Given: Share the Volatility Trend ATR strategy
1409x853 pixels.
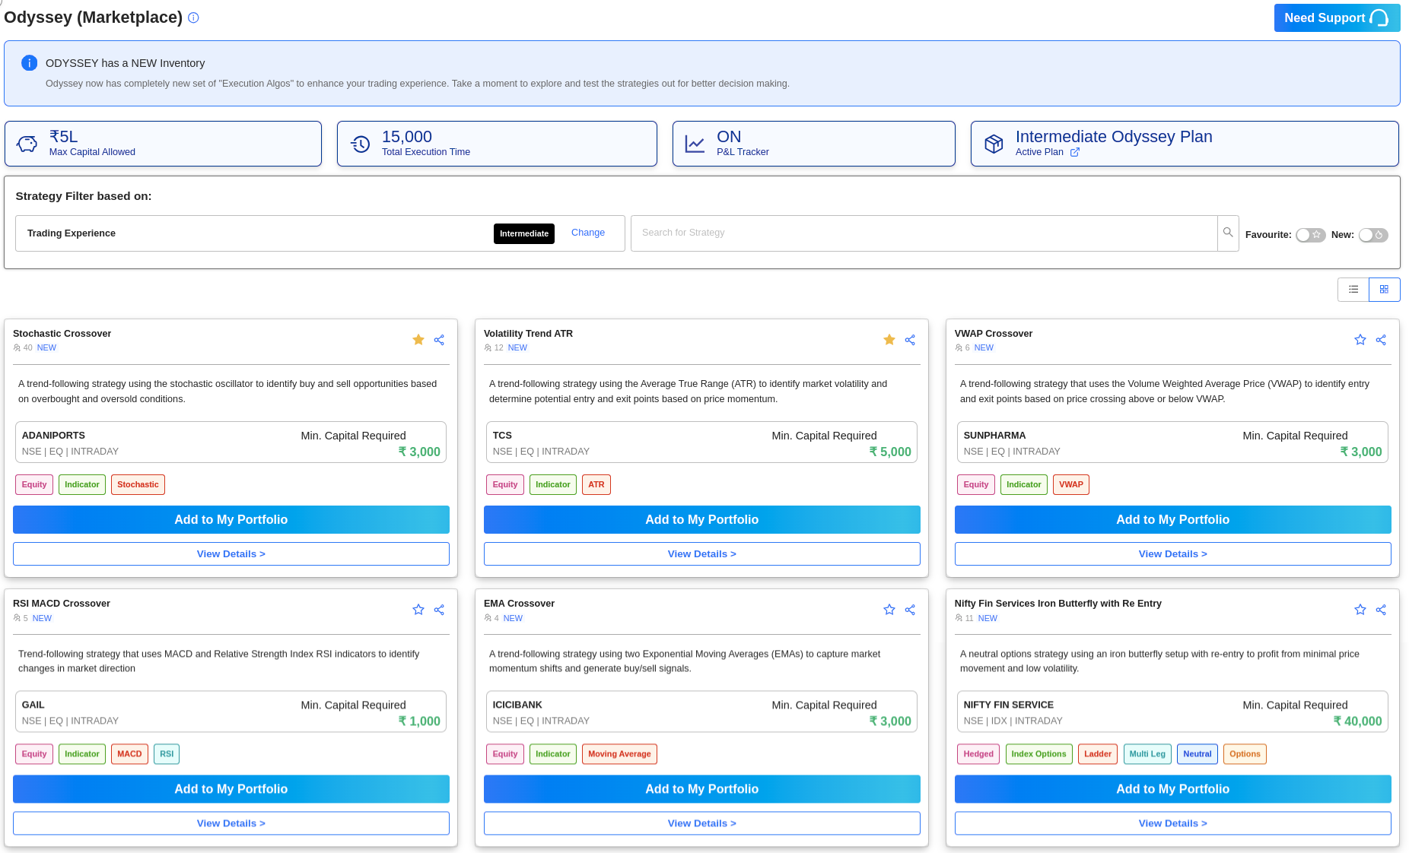Looking at the screenshot, I should [910, 340].
